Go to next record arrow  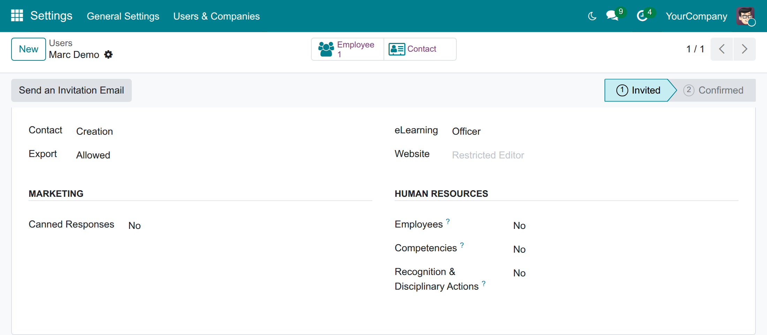[x=745, y=49]
